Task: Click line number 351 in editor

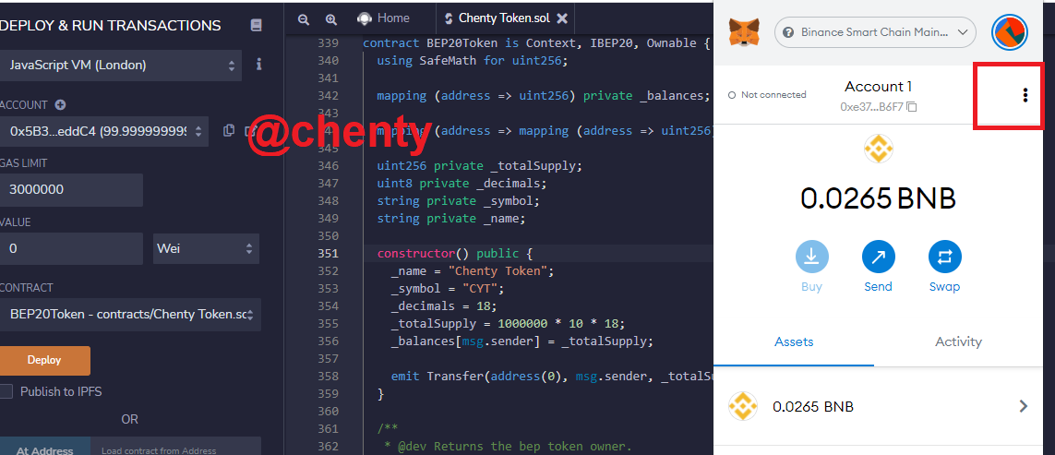Action: click(328, 254)
